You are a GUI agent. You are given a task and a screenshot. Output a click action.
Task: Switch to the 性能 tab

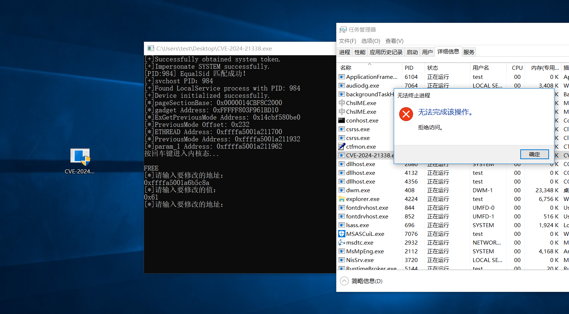coord(360,52)
